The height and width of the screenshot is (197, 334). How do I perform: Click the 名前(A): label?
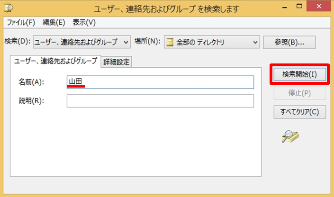tap(31, 82)
